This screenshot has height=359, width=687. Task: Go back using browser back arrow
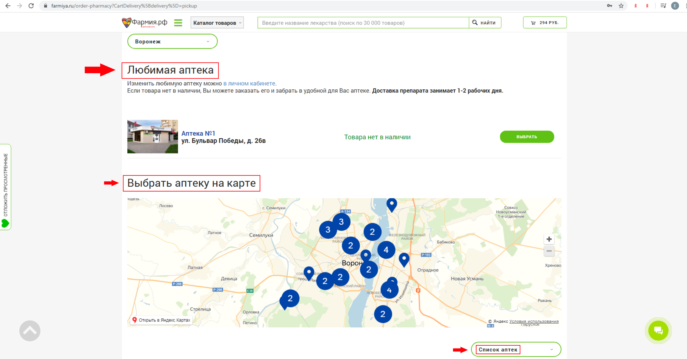[8, 6]
